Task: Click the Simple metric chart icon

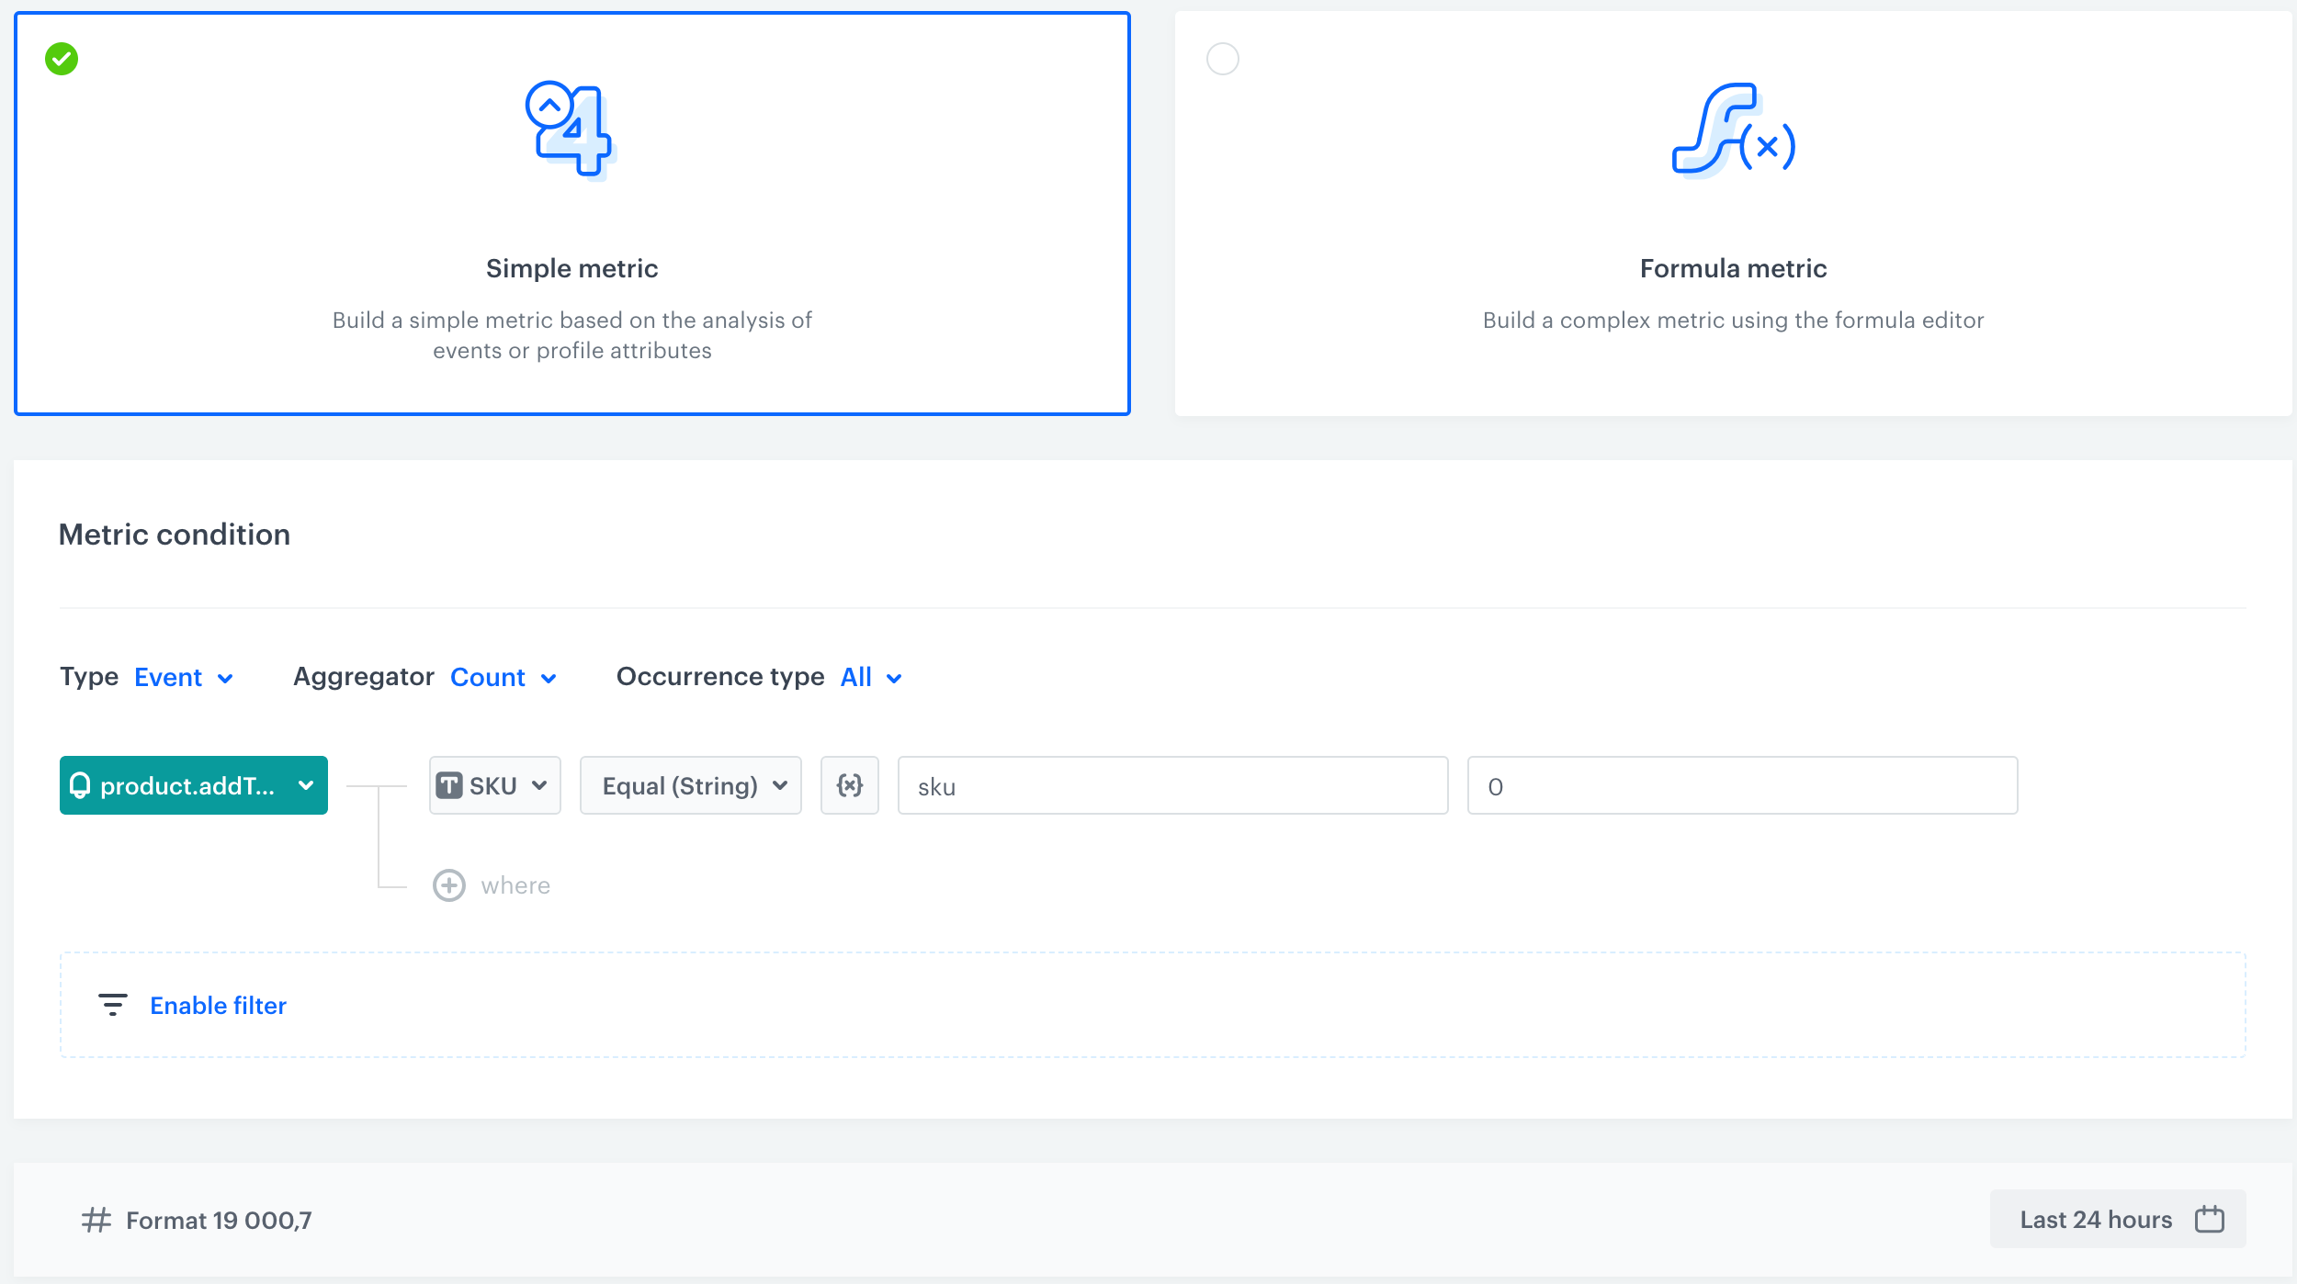Action: point(571,130)
